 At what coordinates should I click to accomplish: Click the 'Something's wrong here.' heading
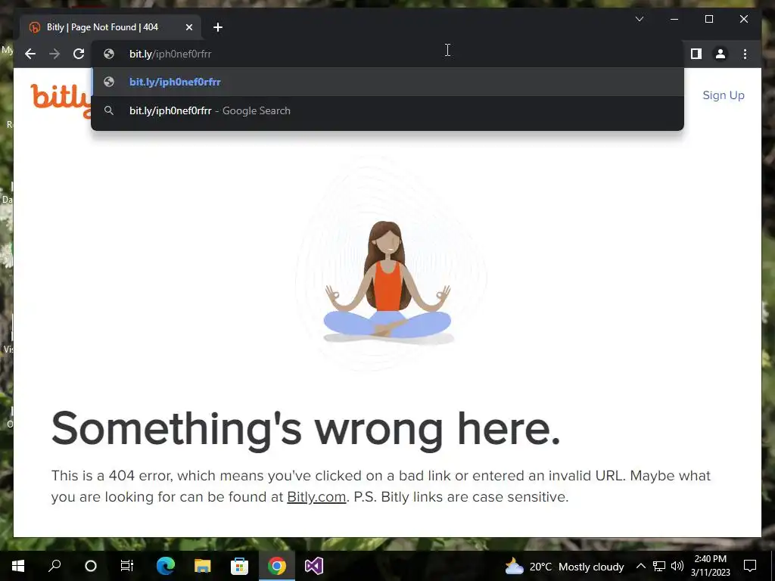(x=306, y=429)
